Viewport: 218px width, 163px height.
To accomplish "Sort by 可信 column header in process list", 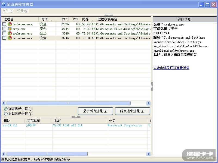I will coord(47,19).
